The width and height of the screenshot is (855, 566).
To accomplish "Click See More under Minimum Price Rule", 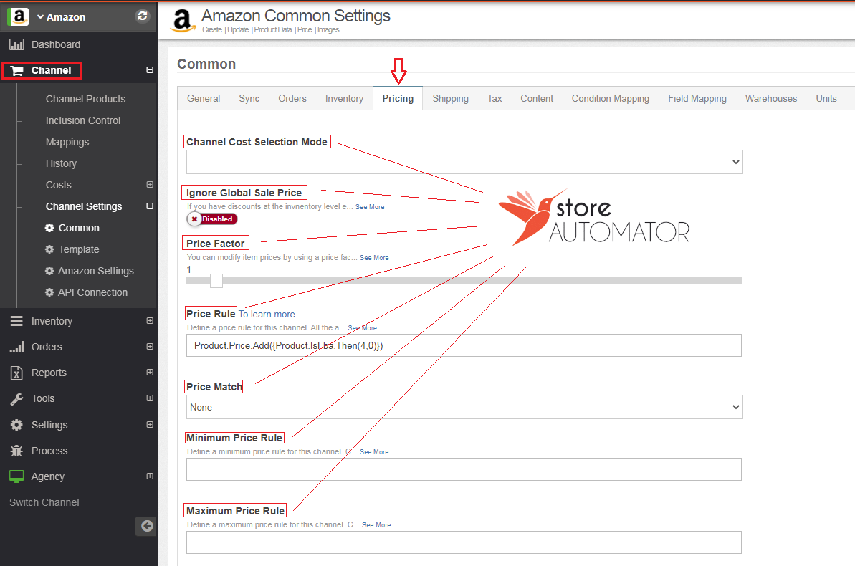I will pyautogui.click(x=374, y=452).
